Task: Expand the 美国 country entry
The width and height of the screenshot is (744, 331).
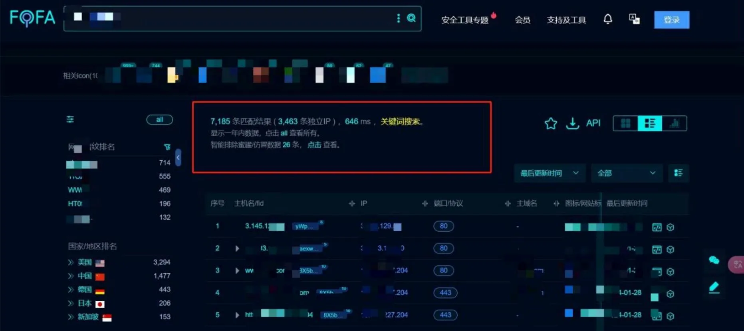Action: (71, 262)
